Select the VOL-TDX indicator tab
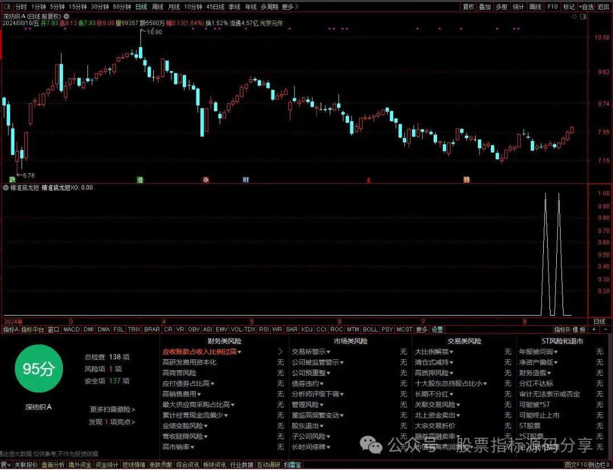 [243, 330]
